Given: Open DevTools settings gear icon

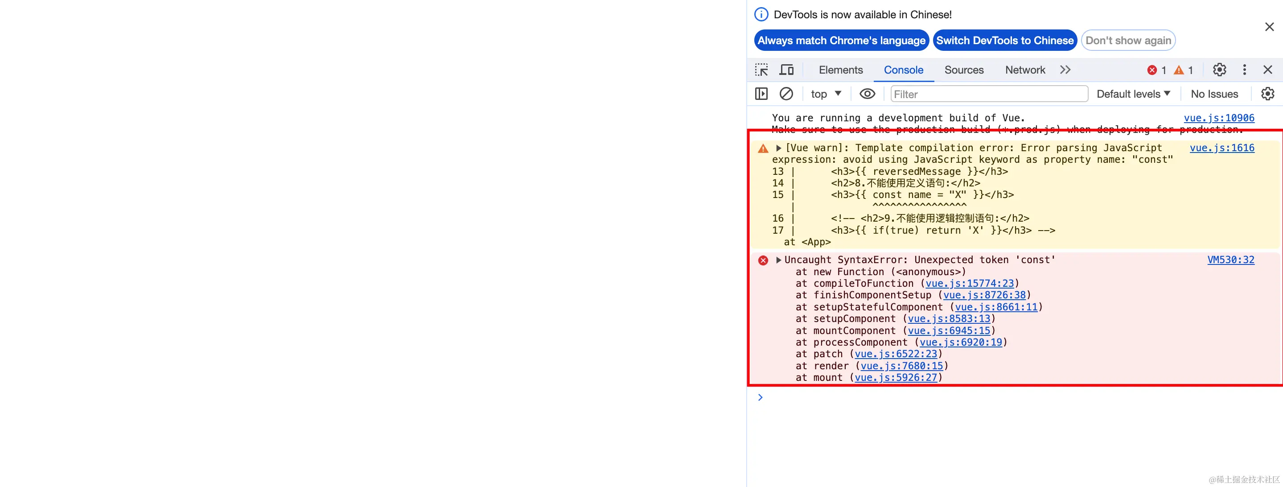Looking at the screenshot, I should (x=1219, y=70).
